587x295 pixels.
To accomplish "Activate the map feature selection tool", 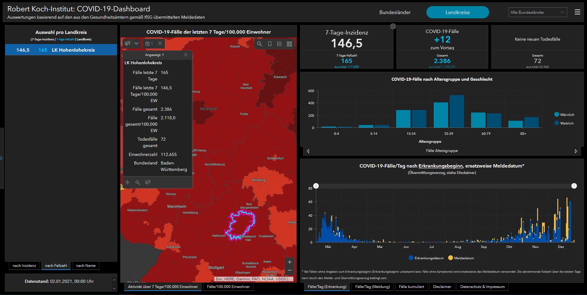I will click(x=128, y=44).
